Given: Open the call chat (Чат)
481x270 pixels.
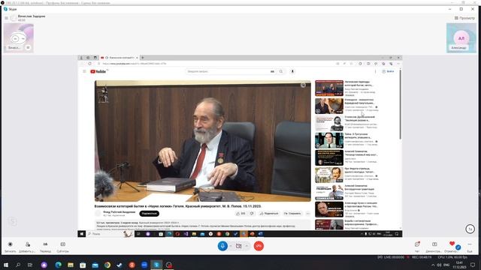Looking at the screenshot, I should click(417, 247).
